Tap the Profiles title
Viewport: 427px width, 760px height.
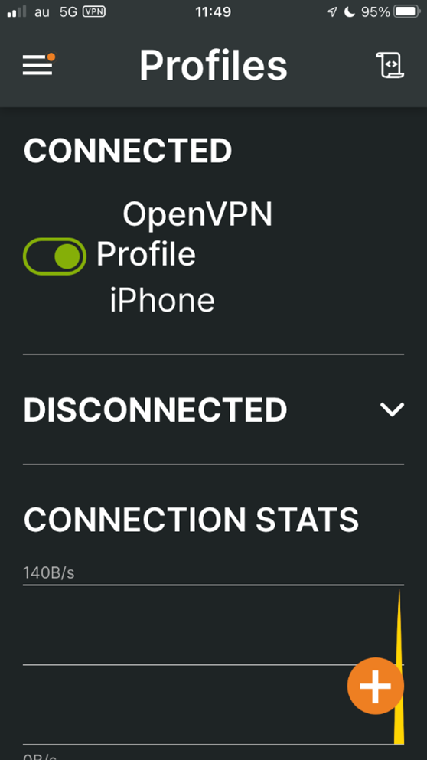tap(213, 65)
